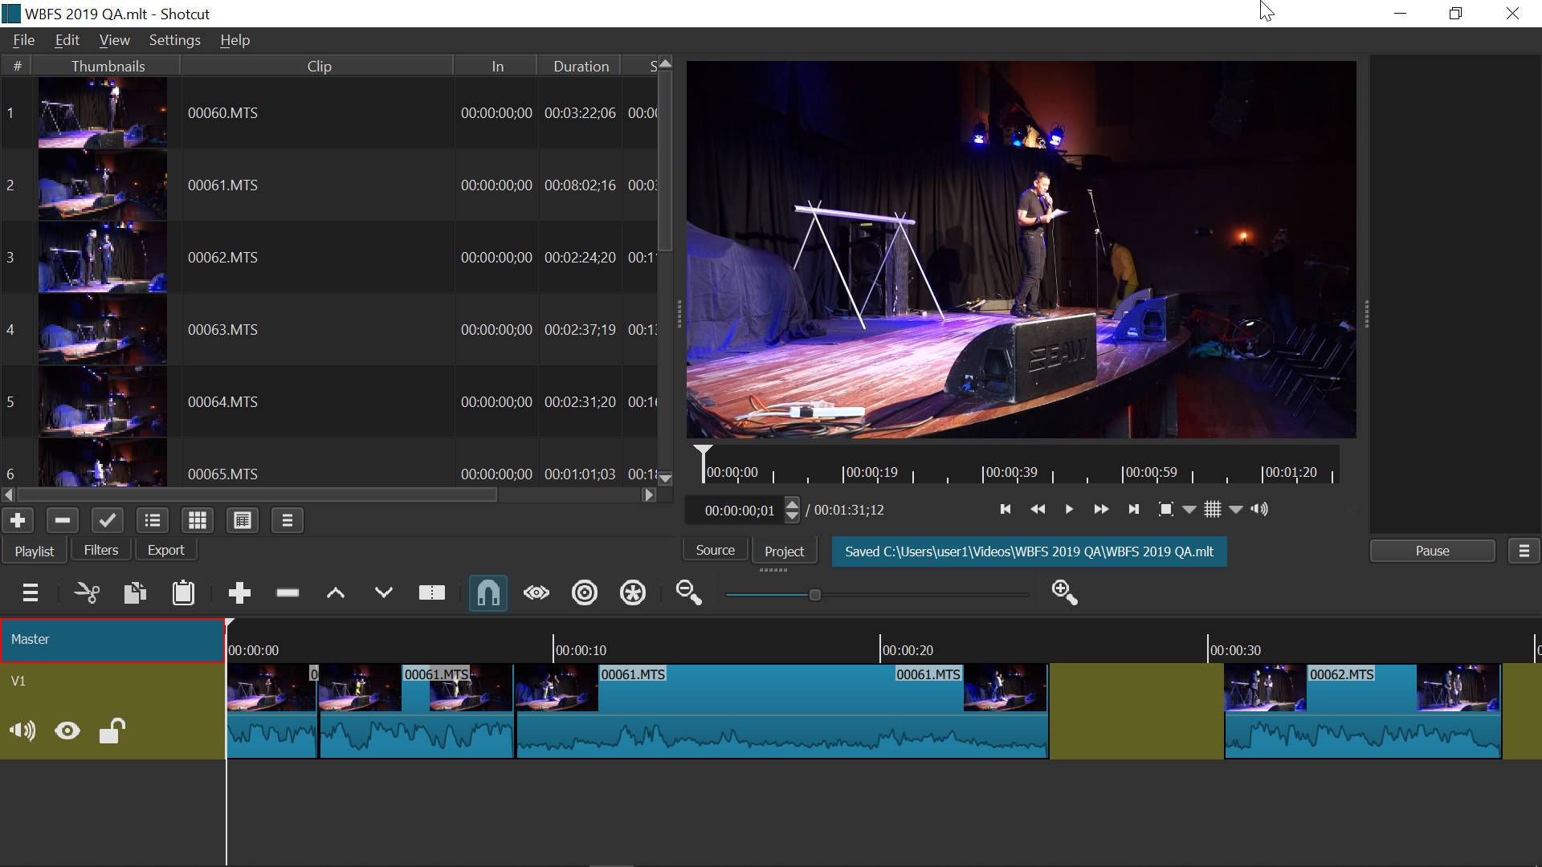Open the timeline hamburger menu
The height and width of the screenshot is (867, 1542).
[x=30, y=593]
